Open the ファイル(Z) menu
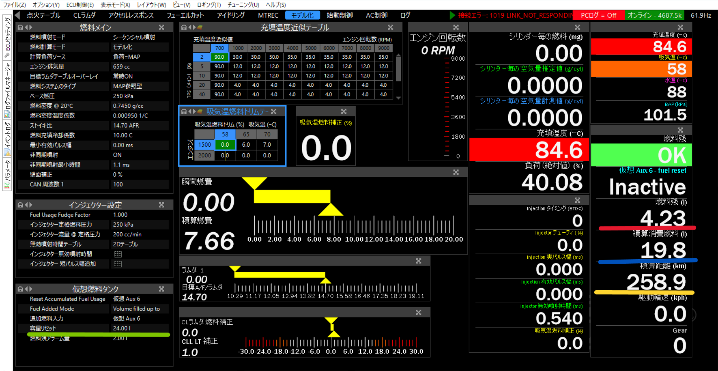Image resolution: width=718 pixels, height=371 pixels. 15,5
